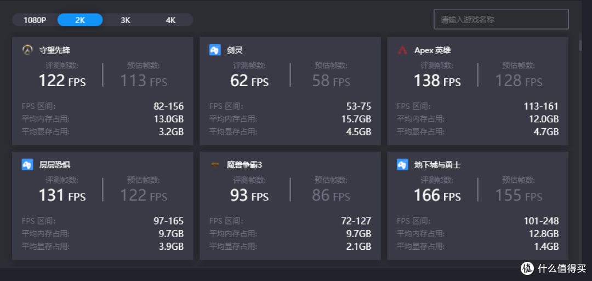Open the 守望先锋 game title
The height and width of the screenshot is (281, 592).
pos(55,50)
